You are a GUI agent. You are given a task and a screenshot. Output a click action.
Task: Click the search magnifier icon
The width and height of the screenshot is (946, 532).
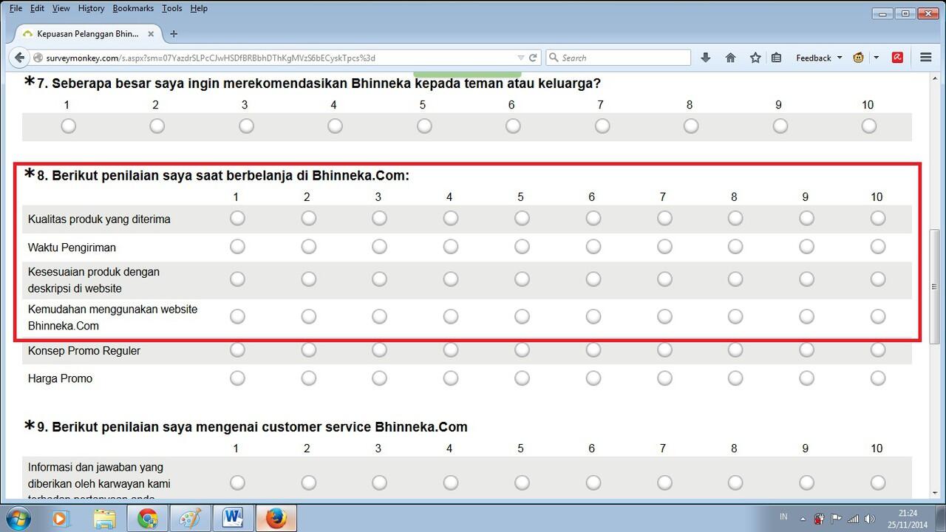tap(554, 58)
